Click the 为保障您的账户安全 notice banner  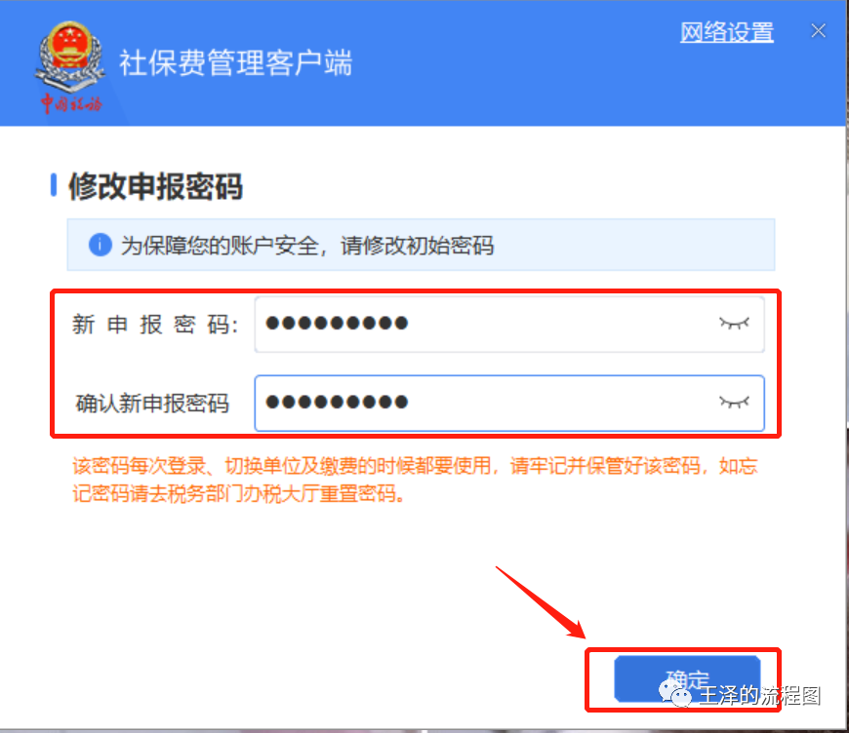pos(421,245)
